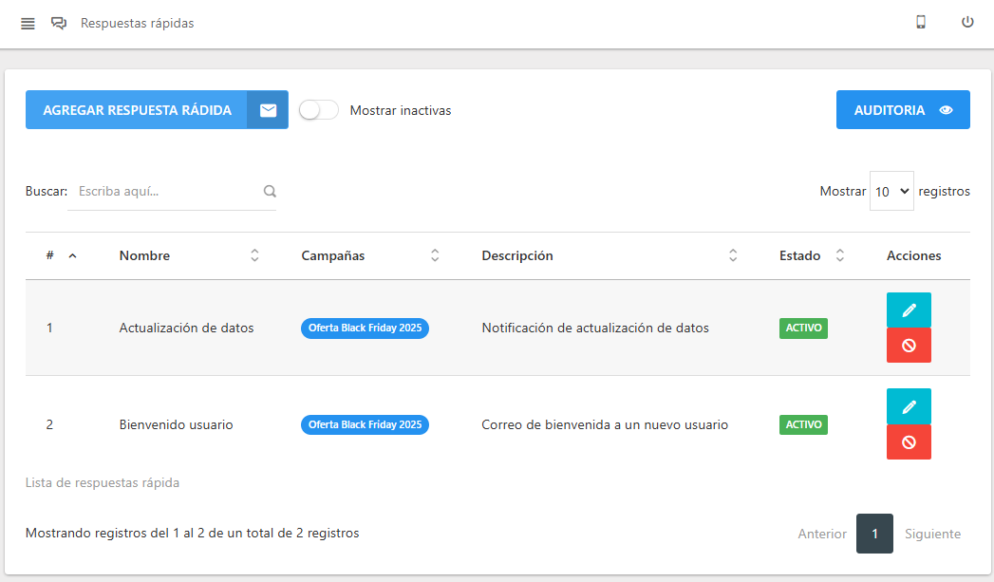Viewport: 994px width, 582px height.
Task: Click the power logout icon
Action: (966, 22)
